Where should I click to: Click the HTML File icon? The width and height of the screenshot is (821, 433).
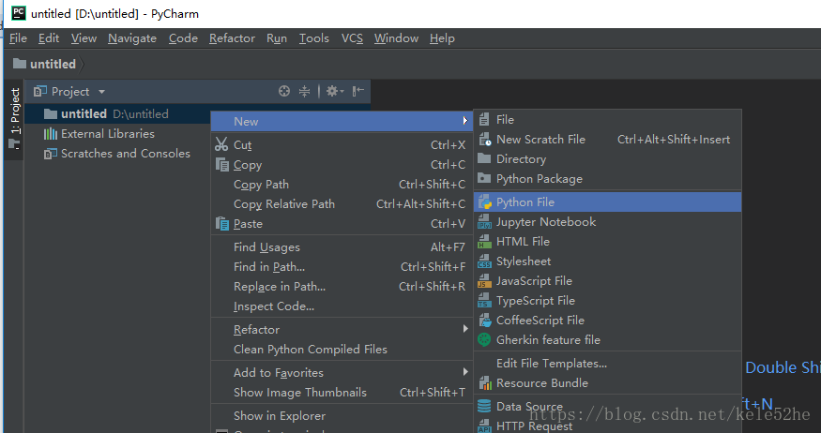pyautogui.click(x=485, y=242)
